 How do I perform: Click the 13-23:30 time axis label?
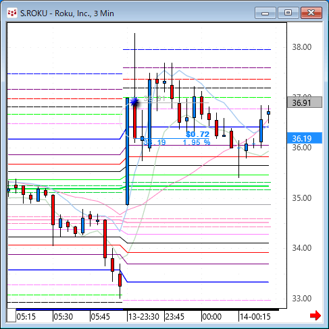(144, 317)
